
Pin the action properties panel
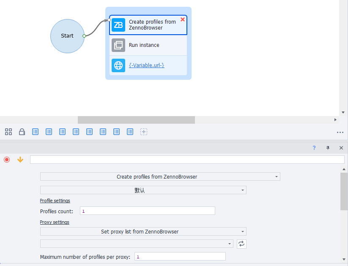[x=328, y=148]
